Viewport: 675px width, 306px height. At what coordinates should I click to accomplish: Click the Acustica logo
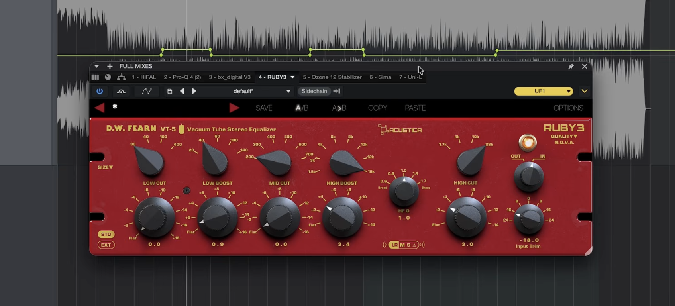400,129
